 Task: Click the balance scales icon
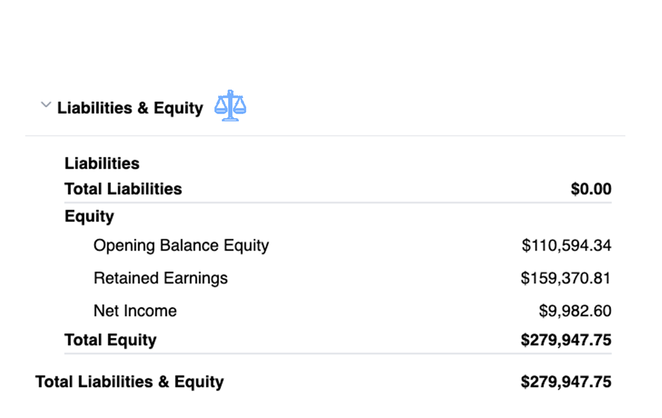(x=230, y=106)
